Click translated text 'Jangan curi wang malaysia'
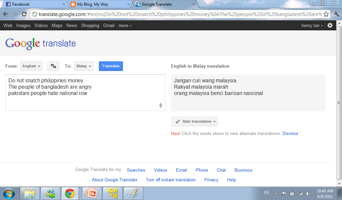342x200 pixels. (205, 81)
